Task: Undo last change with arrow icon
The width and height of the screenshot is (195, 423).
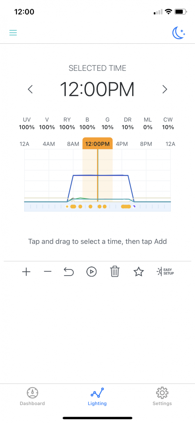Action: [69, 272]
